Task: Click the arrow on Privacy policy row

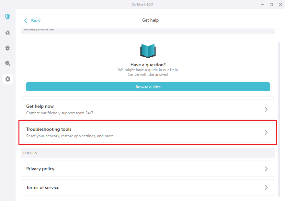Action: tap(266, 169)
